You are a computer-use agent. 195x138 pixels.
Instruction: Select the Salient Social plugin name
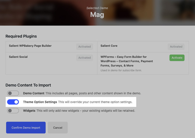(x=18, y=57)
